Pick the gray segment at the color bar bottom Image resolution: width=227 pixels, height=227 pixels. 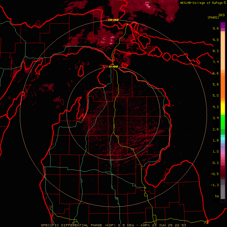click(223, 192)
